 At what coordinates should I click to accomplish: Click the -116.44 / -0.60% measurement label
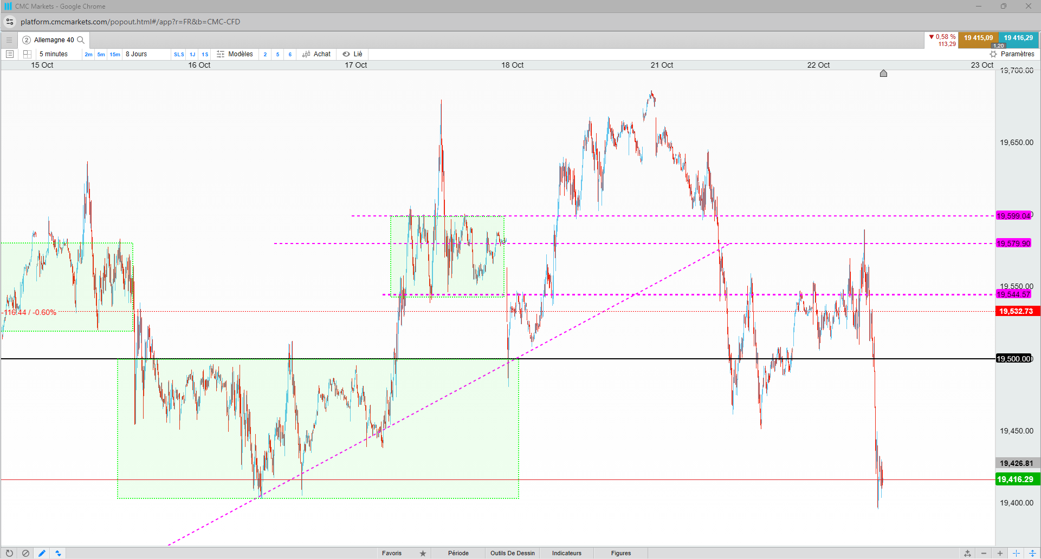click(29, 312)
